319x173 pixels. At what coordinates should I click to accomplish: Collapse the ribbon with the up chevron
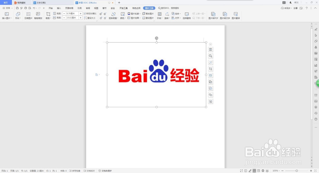315,8
